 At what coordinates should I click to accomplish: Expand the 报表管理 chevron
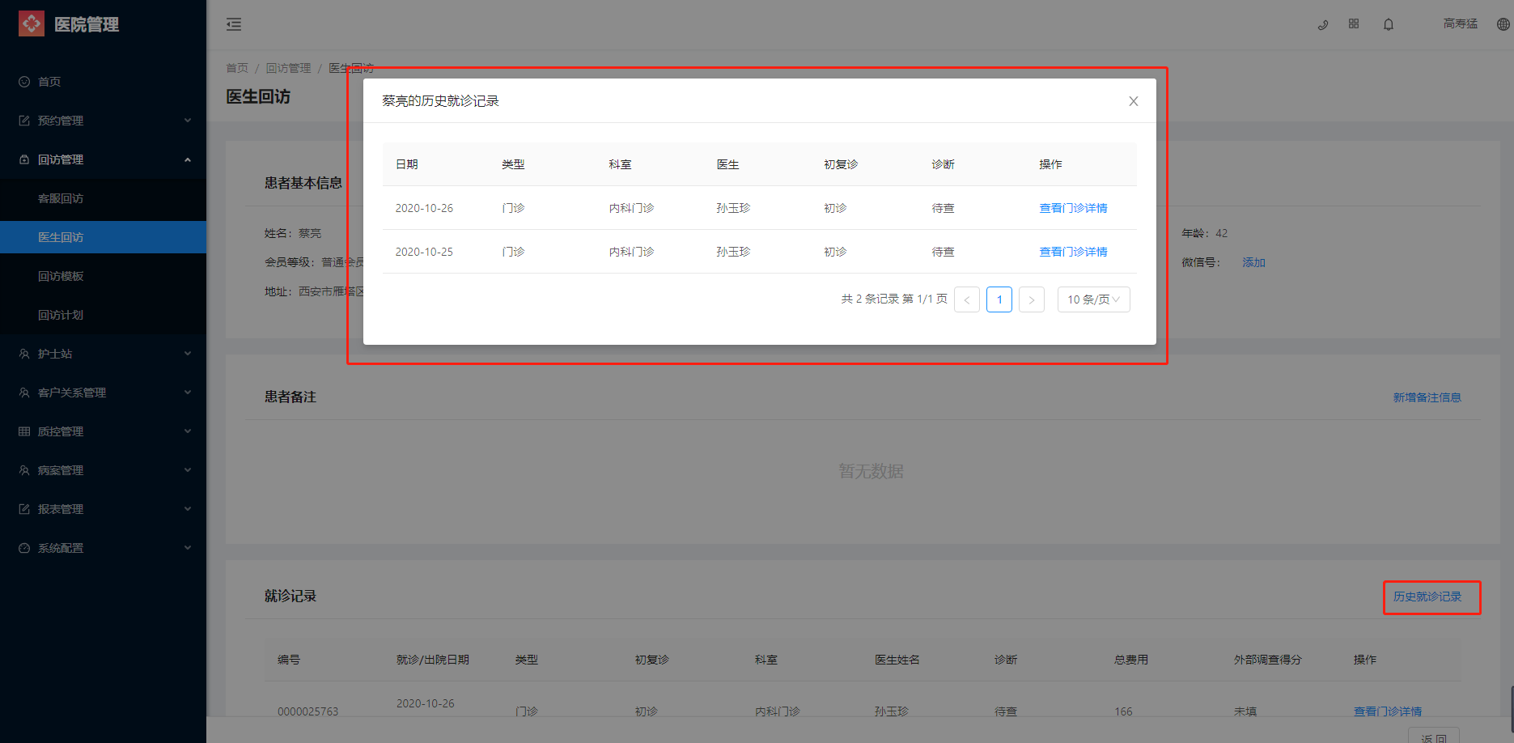tap(188, 509)
